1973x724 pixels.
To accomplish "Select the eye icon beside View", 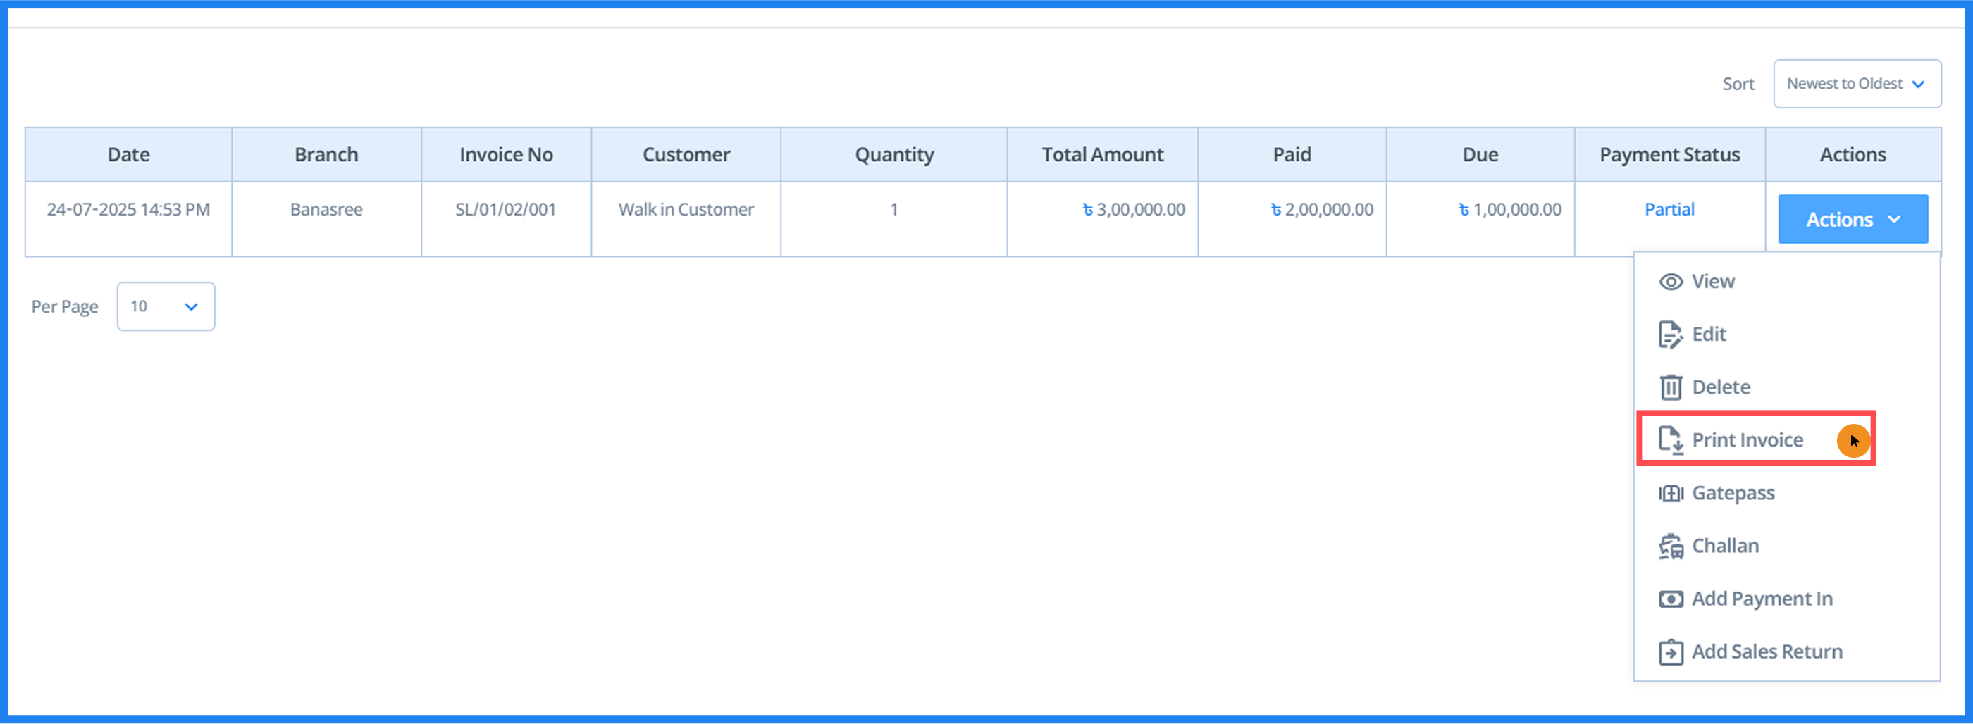I will [1670, 281].
